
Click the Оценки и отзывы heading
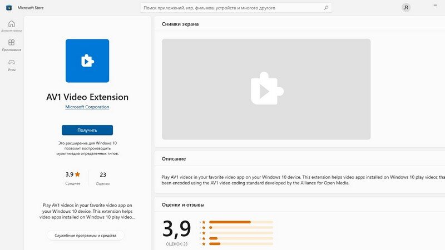coord(183,204)
